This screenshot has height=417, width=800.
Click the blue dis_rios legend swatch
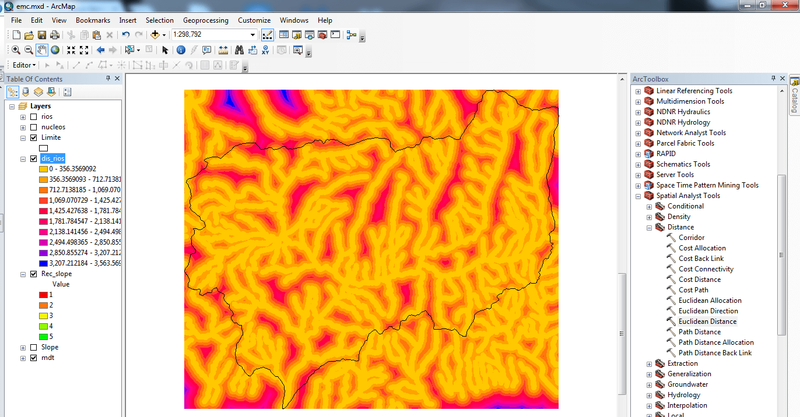click(x=43, y=263)
